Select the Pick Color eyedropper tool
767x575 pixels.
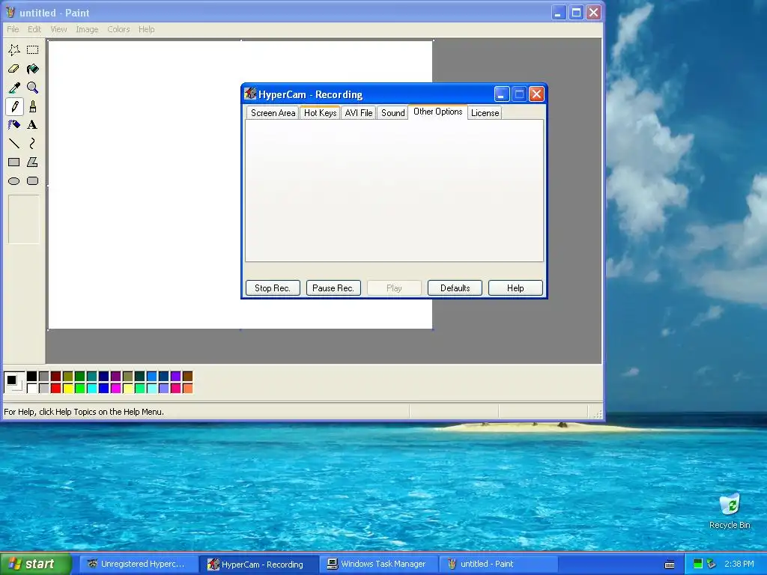(x=14, y=88)
